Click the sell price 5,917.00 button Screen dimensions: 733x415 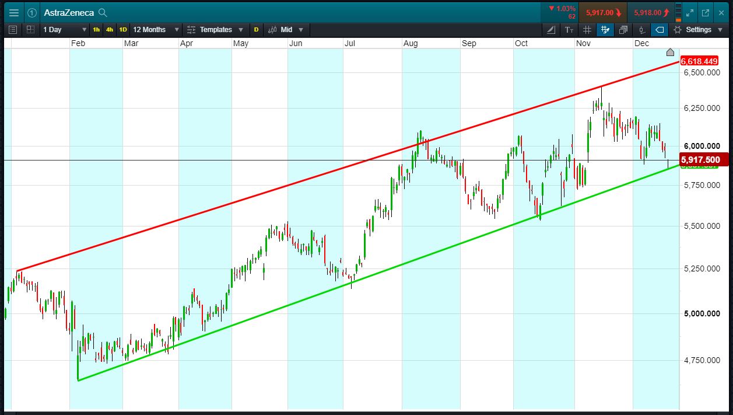(x=603, y=12)
